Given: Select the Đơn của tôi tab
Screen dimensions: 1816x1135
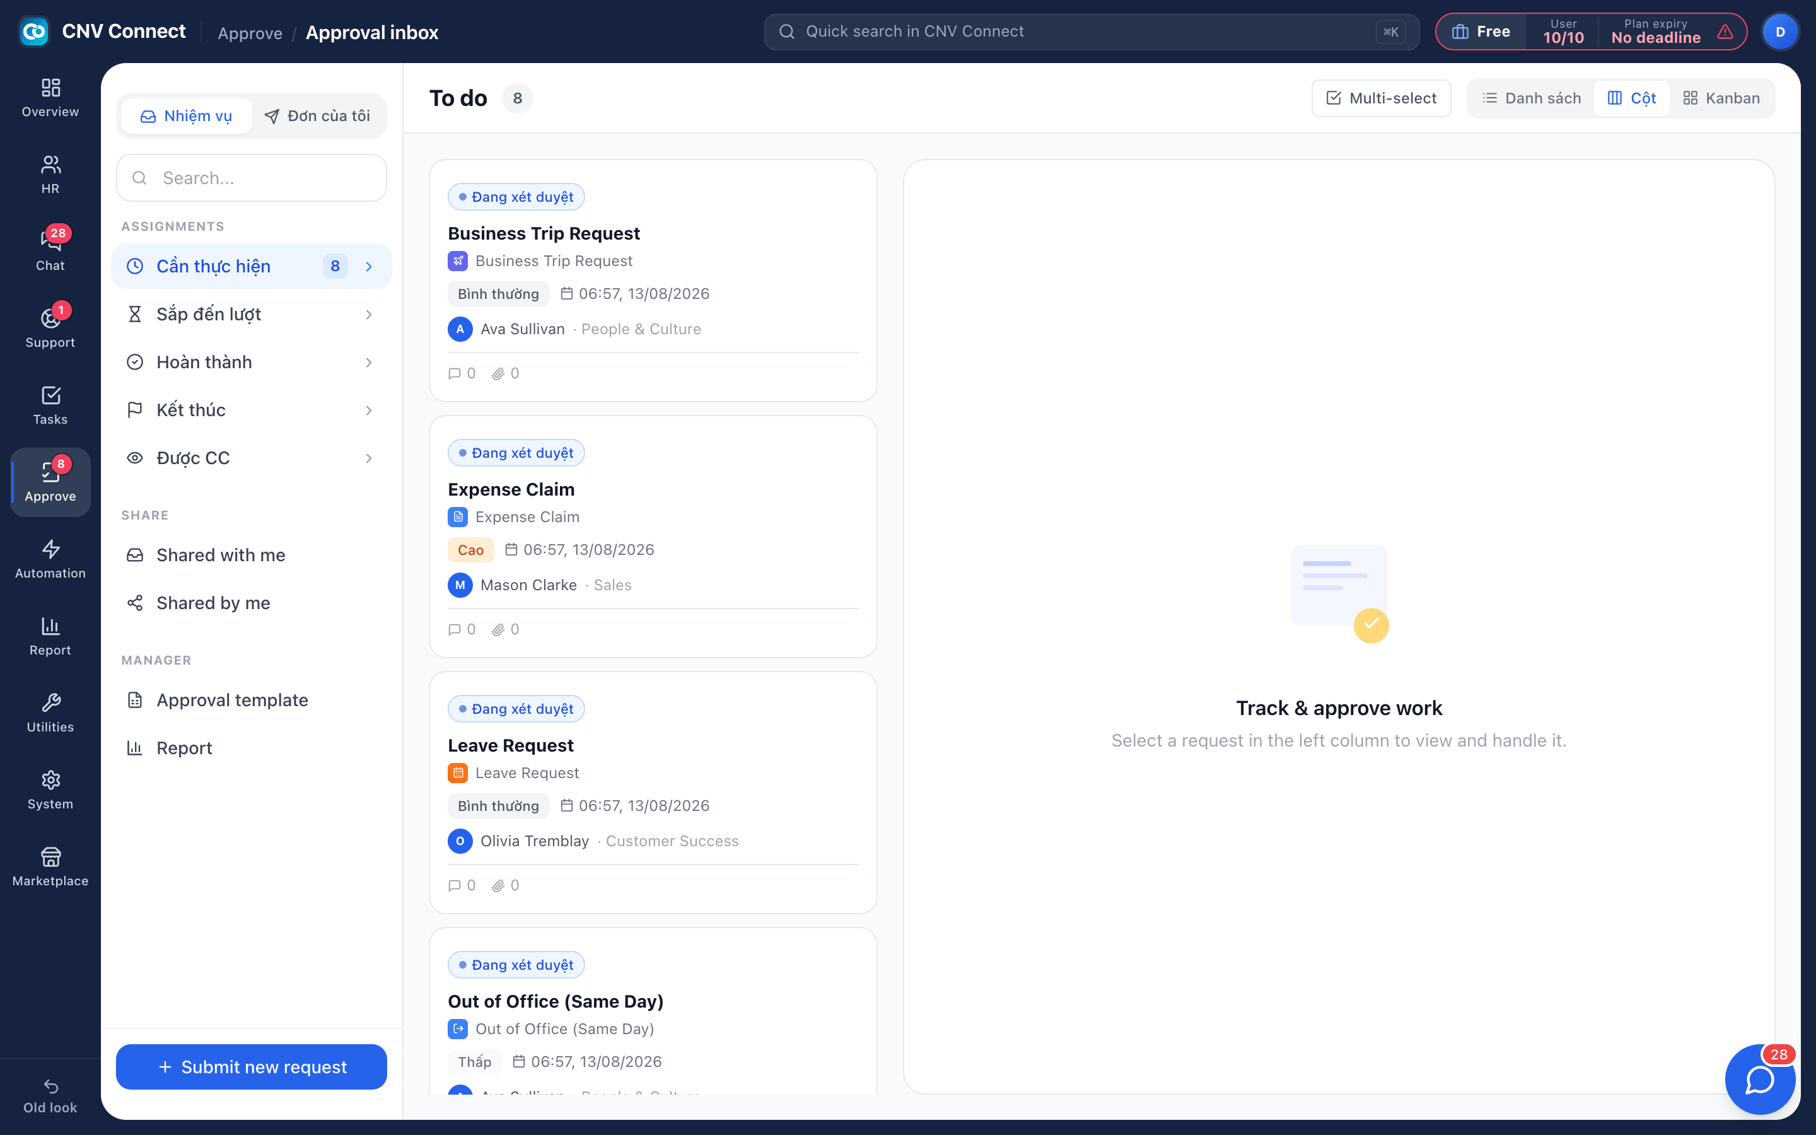Looking at the screenshot, I should click(x=317, y=117).
